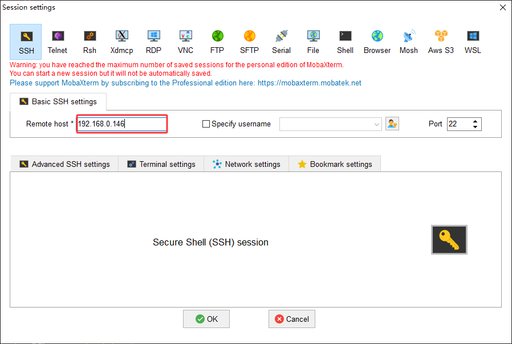The height and width of the screenshot is (344, 512).
Task: Select the Mosh session type
Action: pos(409,42)
